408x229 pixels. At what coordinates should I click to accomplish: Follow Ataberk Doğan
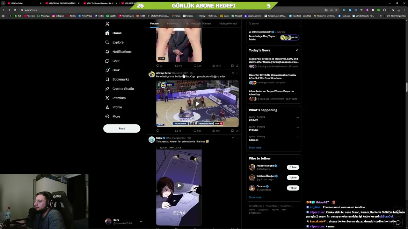[293, 167]
